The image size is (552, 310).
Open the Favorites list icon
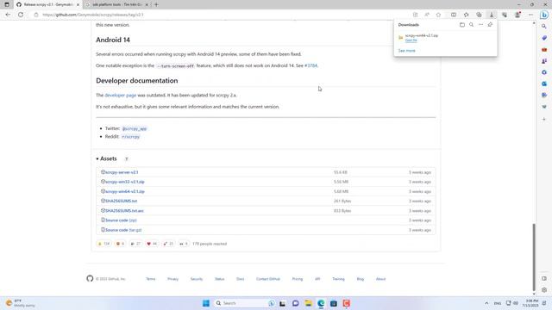point(466,15)
